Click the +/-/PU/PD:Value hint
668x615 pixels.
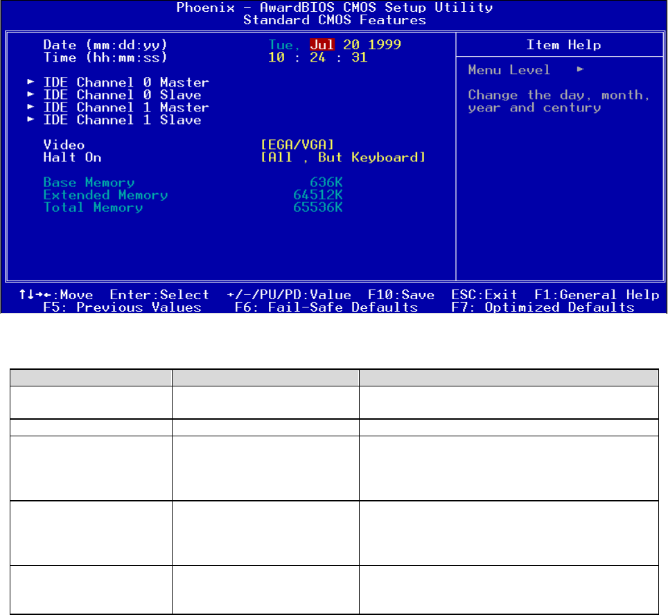pos(289,295)
